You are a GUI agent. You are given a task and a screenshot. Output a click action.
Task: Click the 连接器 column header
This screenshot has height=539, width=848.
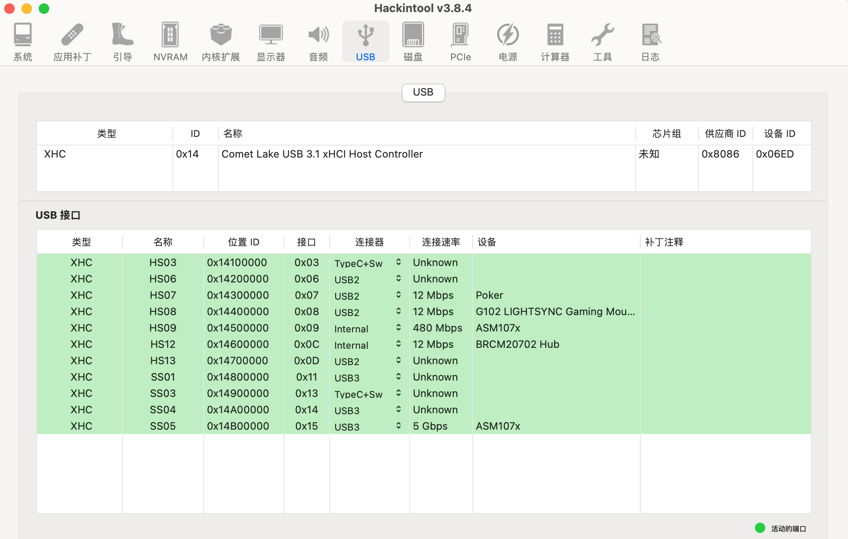(x=369, y=242)
